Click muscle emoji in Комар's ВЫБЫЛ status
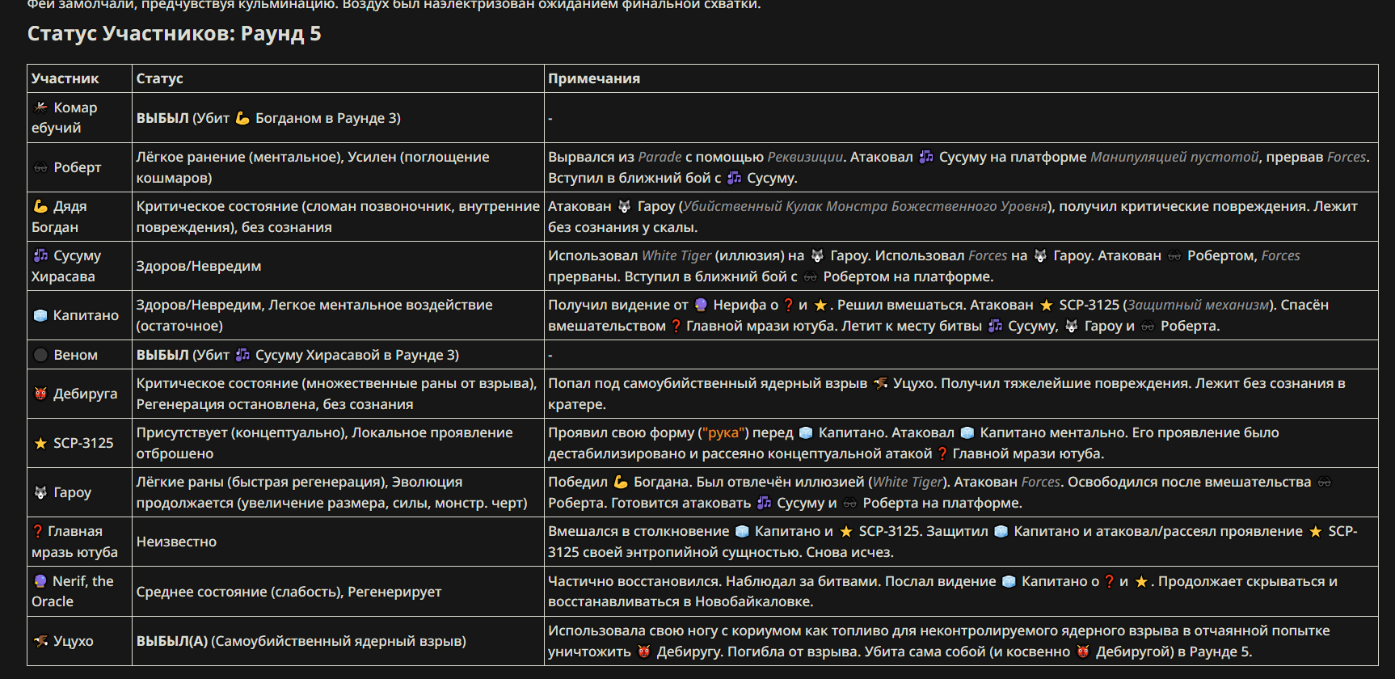 [x=242, y=118]
